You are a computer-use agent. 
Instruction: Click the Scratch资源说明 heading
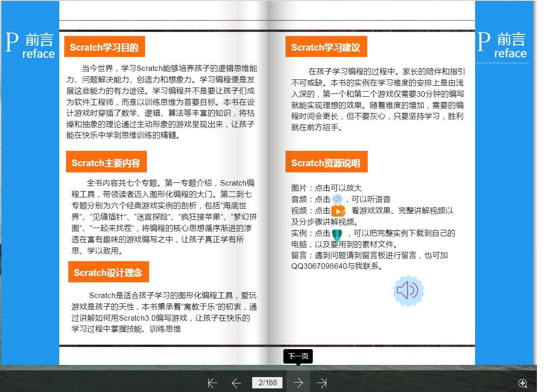click(326, 163)
